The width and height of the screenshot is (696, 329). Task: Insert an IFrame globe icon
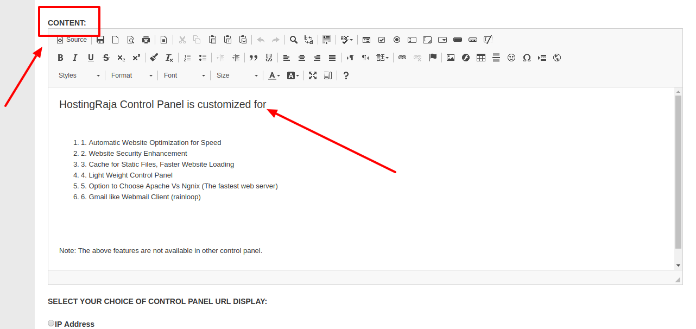pos(557,58)
